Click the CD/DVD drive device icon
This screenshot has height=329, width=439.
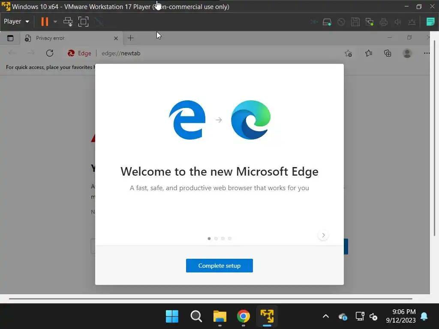pyautogui.click(x=341, y=22)
